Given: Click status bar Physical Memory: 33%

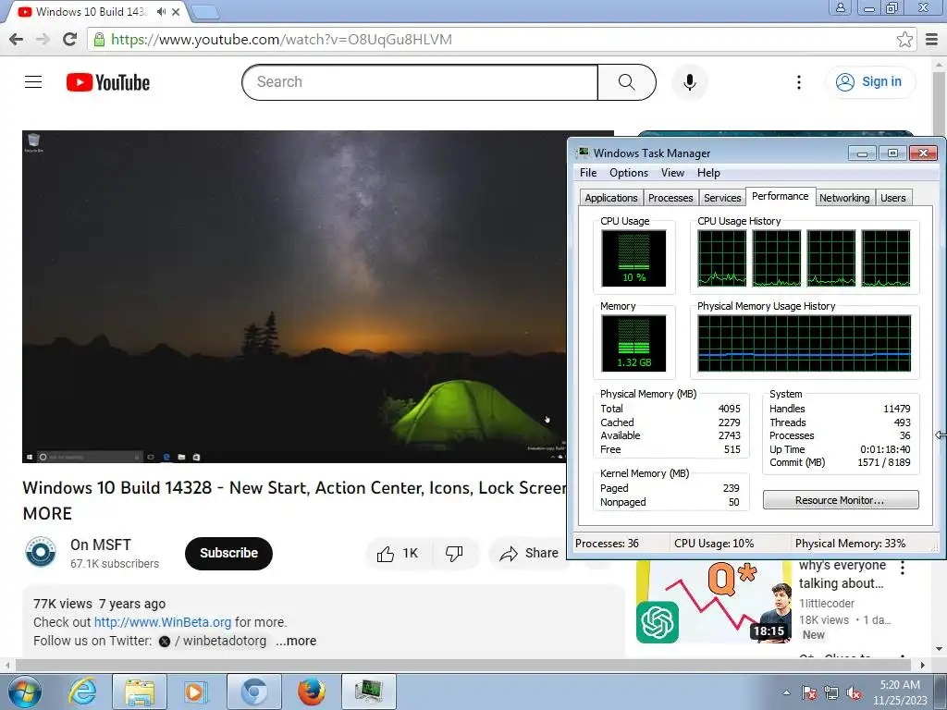Looking at the screenshot, I should click(x=850, y=544).
